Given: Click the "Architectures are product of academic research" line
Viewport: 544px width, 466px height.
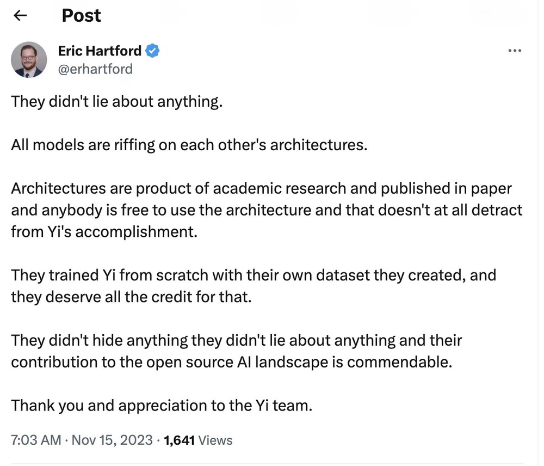Looking at the screenshot, I should point(261,188).
